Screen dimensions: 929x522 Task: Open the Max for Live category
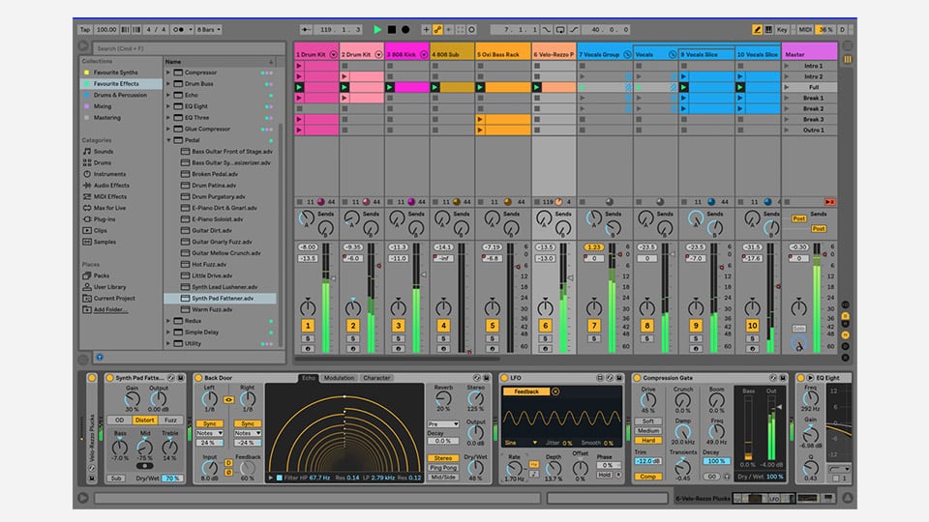[109, 208]
